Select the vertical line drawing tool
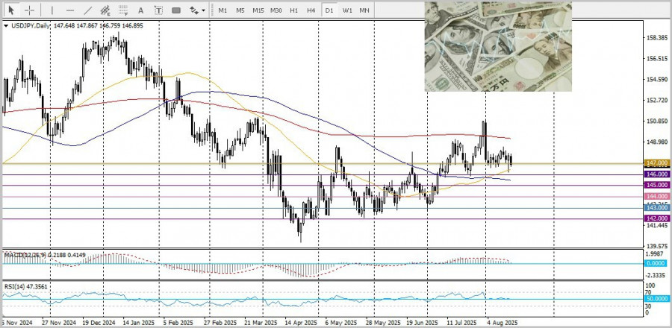The height and width of the screenshot is (328, 672). (x=52, y=10)
